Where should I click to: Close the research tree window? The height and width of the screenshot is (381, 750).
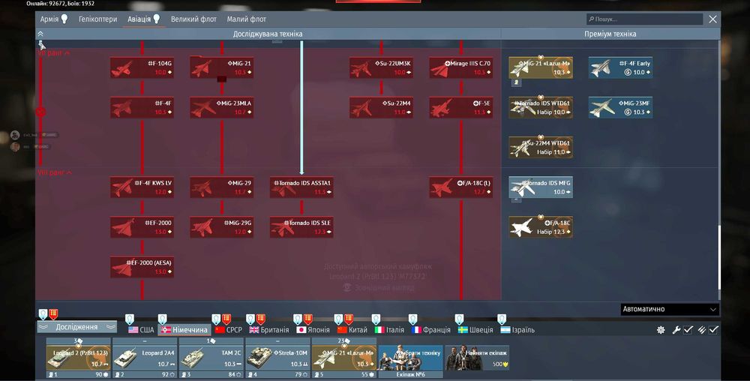[x=712, y=19]
